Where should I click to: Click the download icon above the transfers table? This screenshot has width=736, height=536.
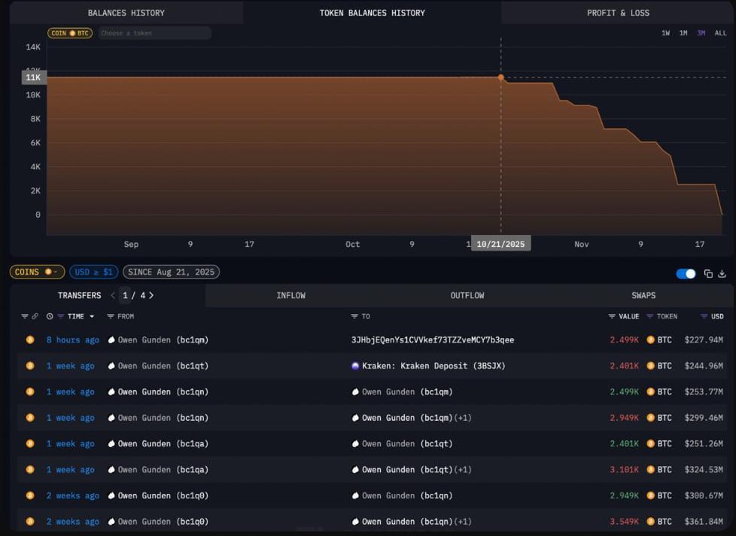pos(722,274)
